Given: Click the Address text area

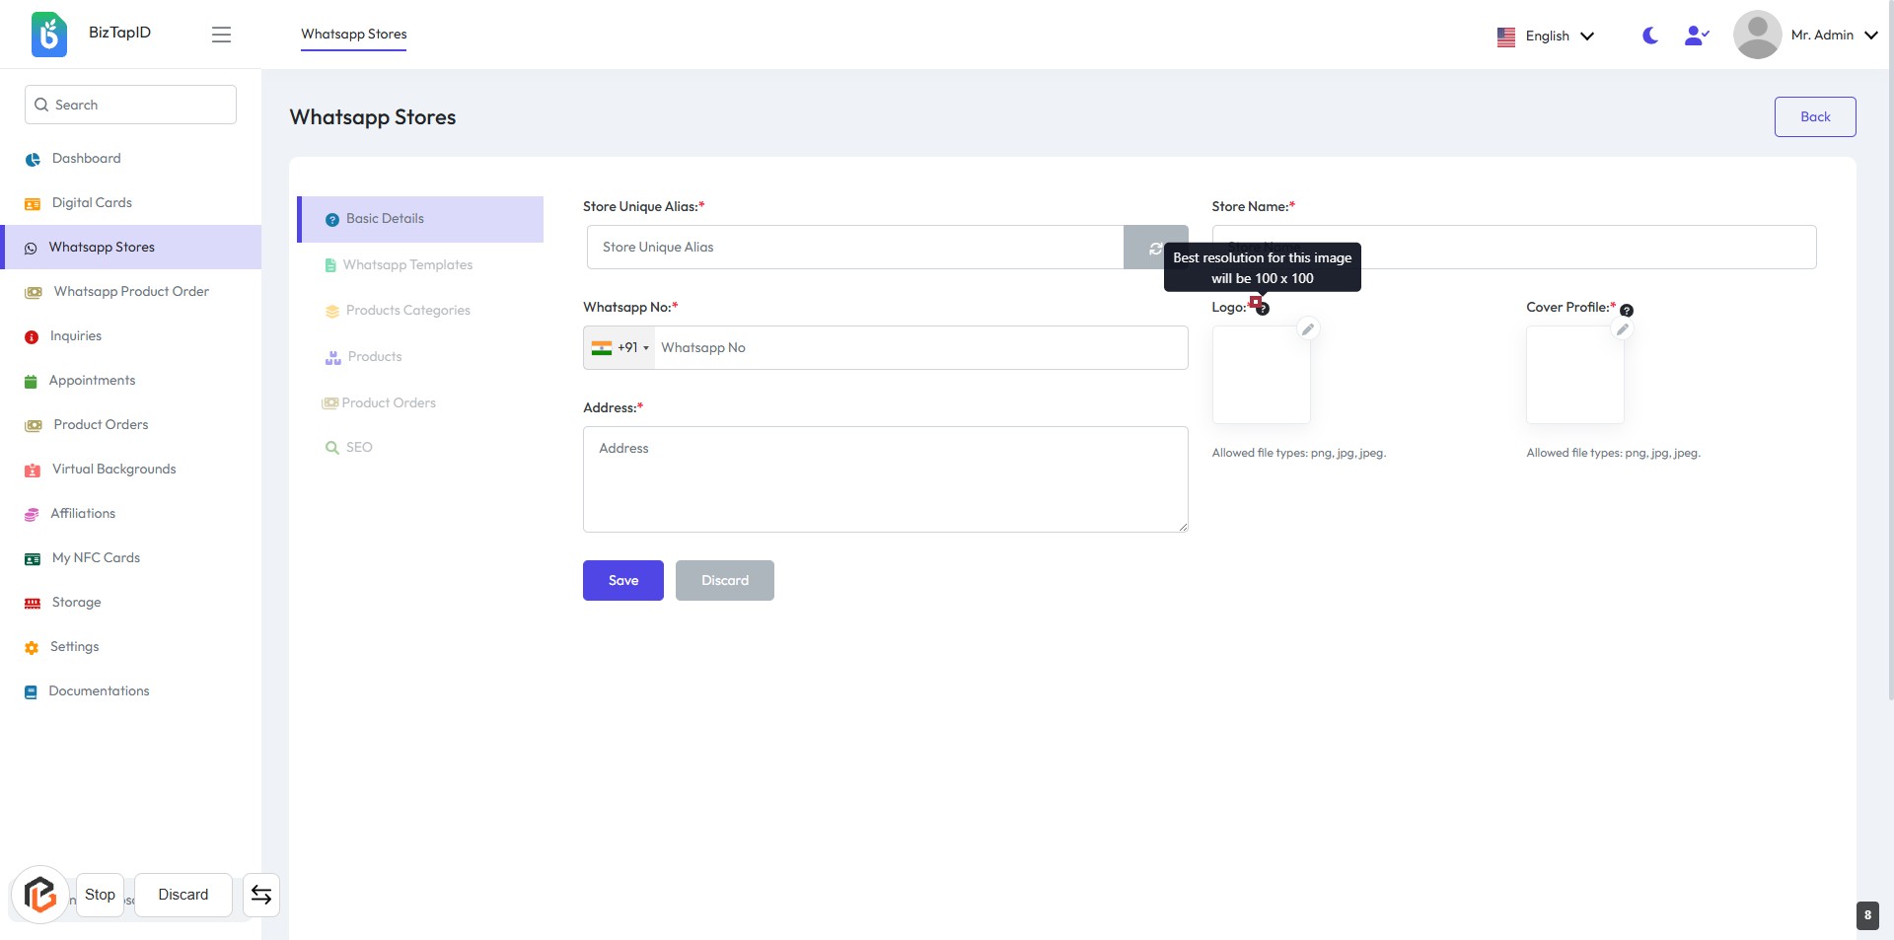Looking at the screenshot, I should pos(885,479).
